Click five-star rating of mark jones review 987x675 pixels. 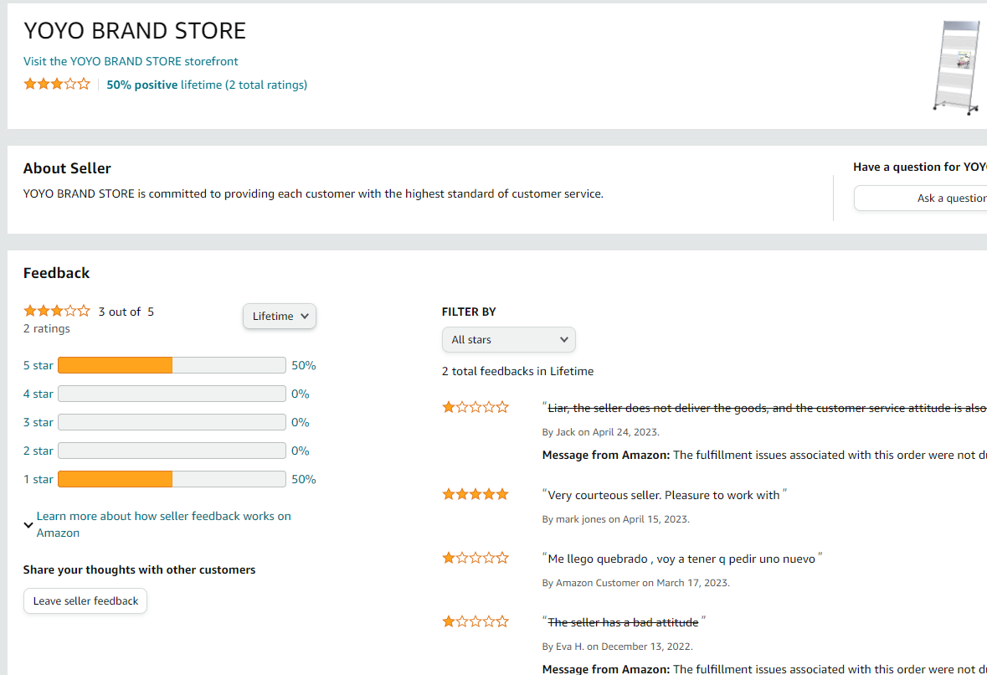click(x=475, y=495)
